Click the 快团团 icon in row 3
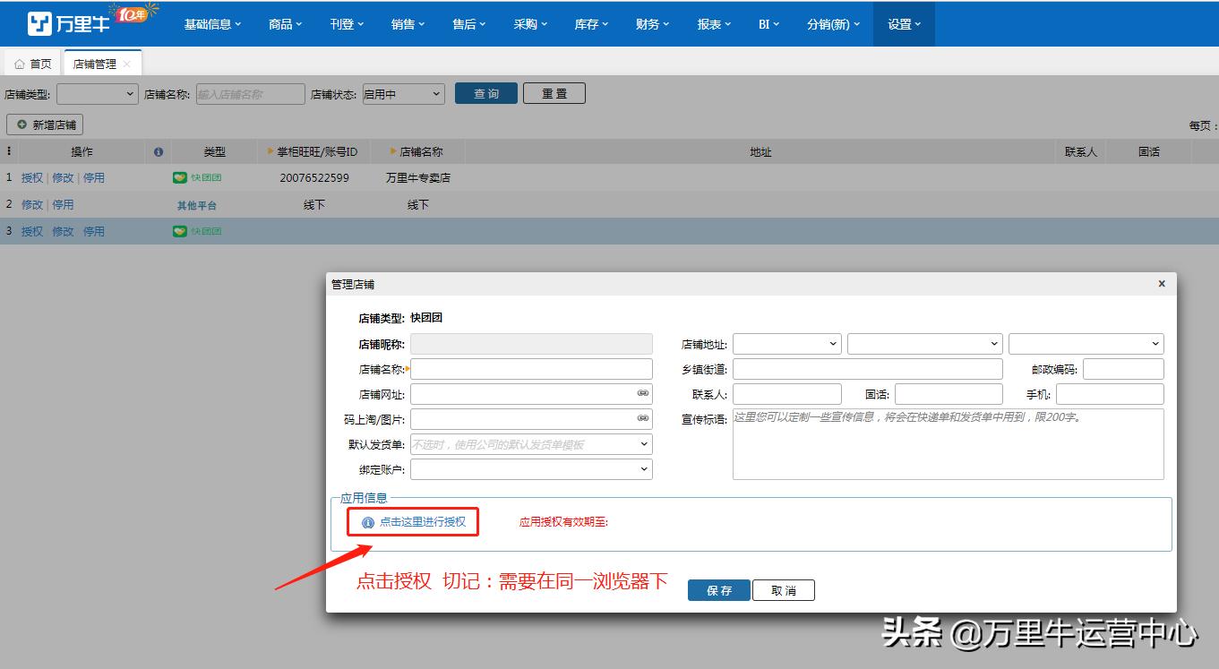 (x=179, y=230)
